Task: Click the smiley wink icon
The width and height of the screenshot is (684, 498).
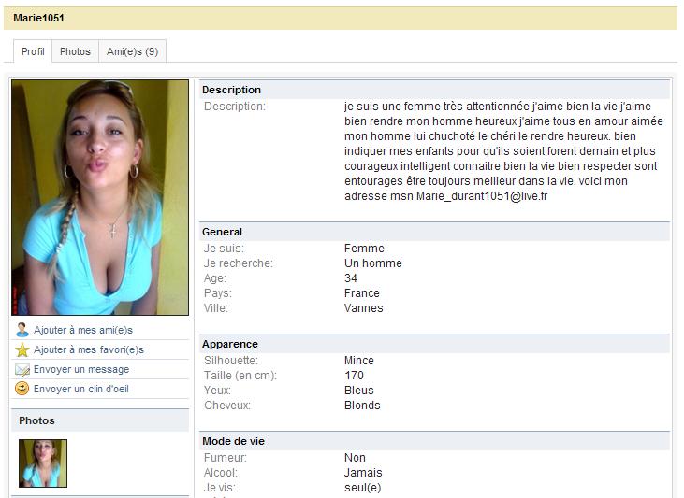Action: (x=22, y=389)
